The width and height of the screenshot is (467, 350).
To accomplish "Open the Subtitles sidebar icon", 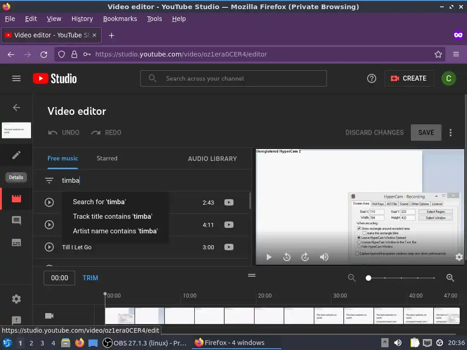I will pyautogui.click(x=16, y=242).
